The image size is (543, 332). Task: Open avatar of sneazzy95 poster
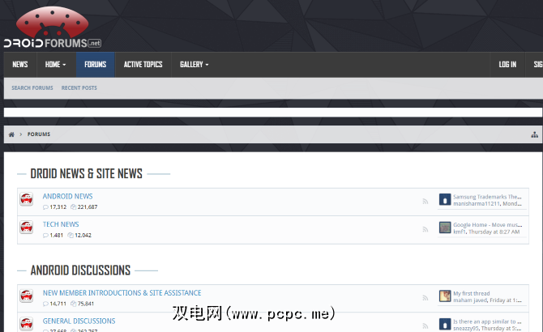[x=445, y=324]
